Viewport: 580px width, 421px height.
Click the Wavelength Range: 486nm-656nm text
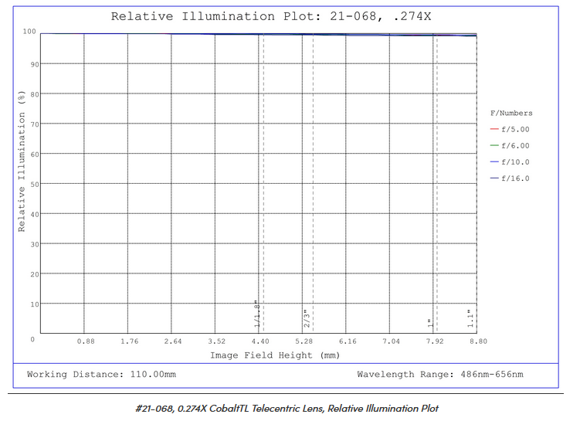[x=439, y=375]
